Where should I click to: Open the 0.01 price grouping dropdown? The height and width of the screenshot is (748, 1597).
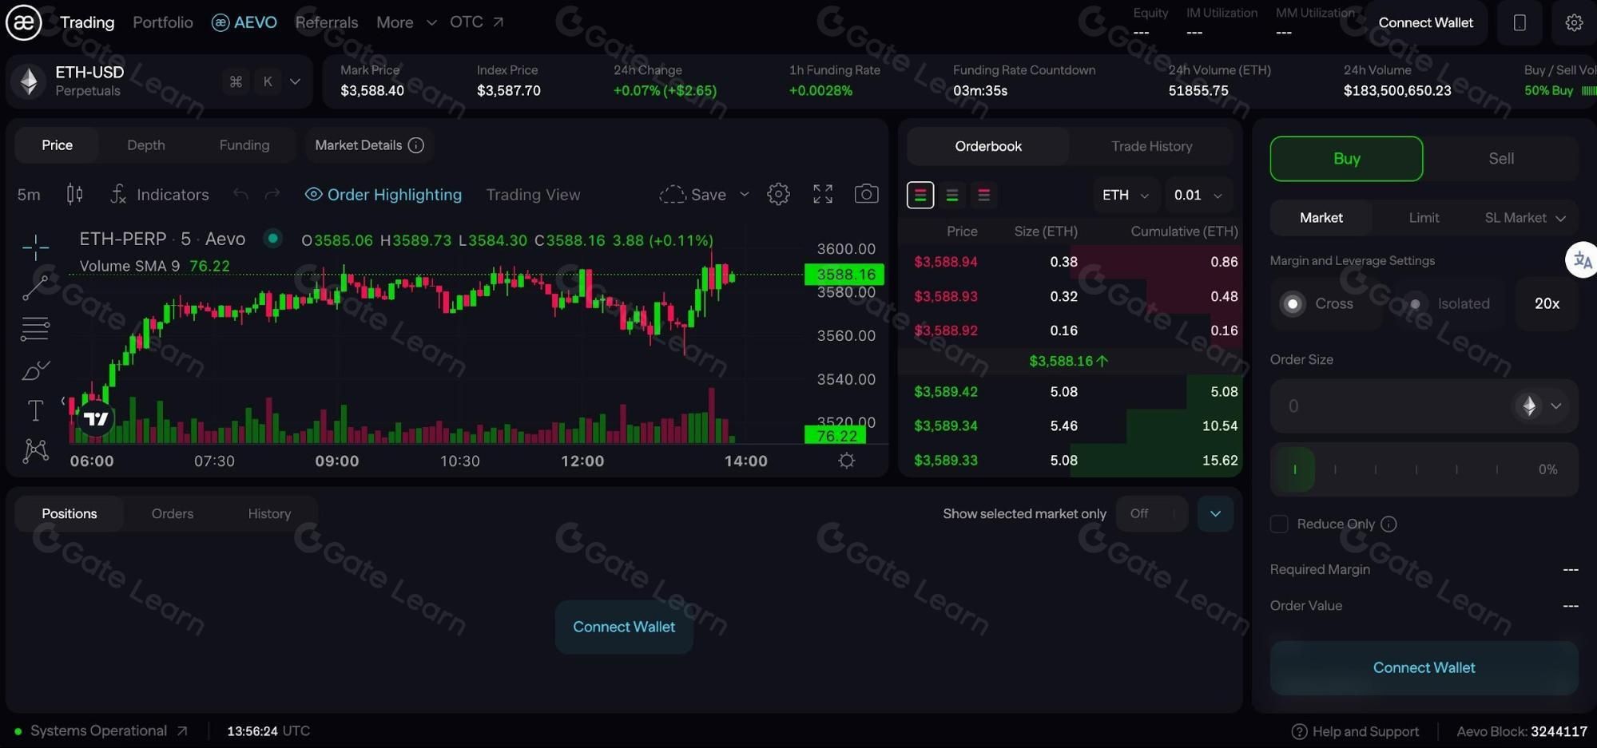click(x=1198, y=195)
